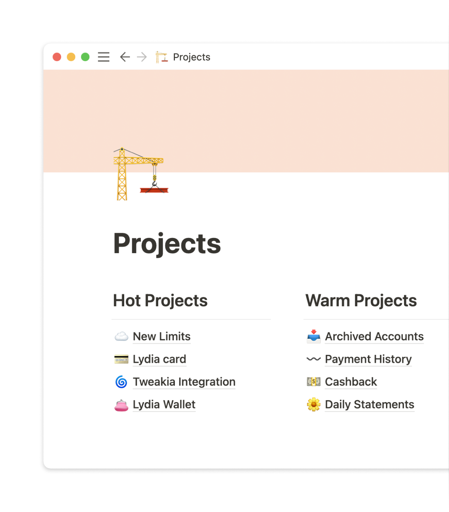Viewport: 449px width, 512px height.
Task: Click the large crane page icon
Action: click(x=140, y=174)
